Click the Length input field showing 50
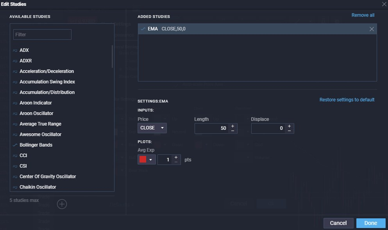Viewport: 388px width, 230px height. tap(212, 128)
